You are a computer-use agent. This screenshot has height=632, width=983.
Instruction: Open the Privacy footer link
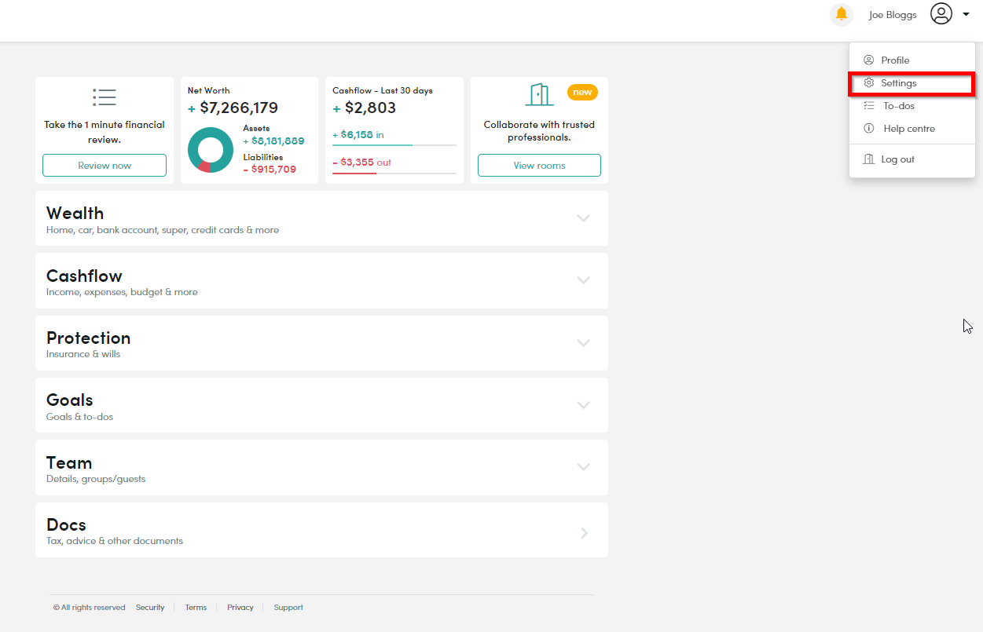point(240,608)
